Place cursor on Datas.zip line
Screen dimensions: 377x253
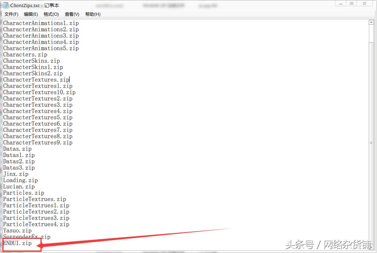pos(17,149)
